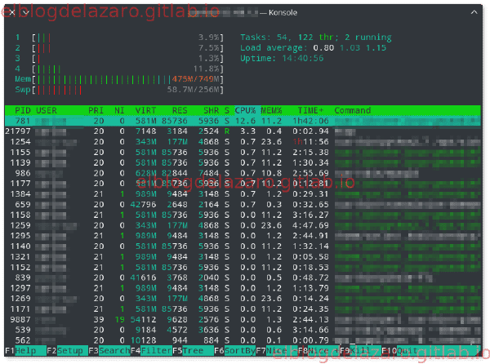Sort by the USER column header
Viewport: 490px width, 364px height.
point(47,110)
